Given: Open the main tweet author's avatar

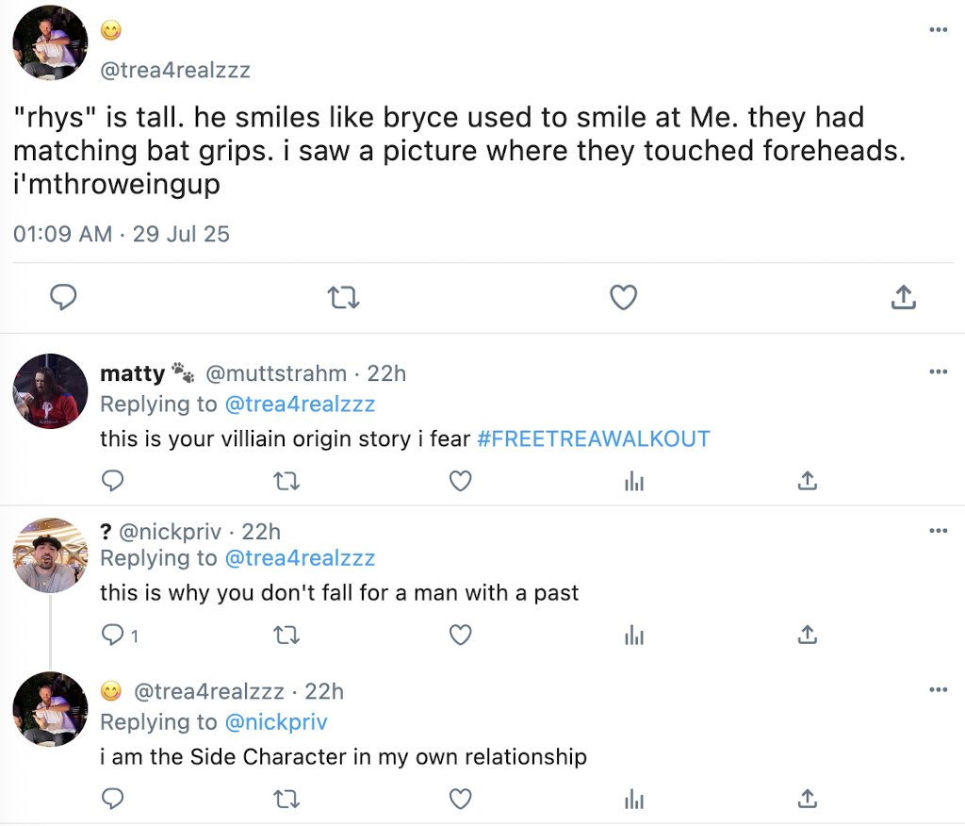Looking at the screenshot, I should click(51, 42).
